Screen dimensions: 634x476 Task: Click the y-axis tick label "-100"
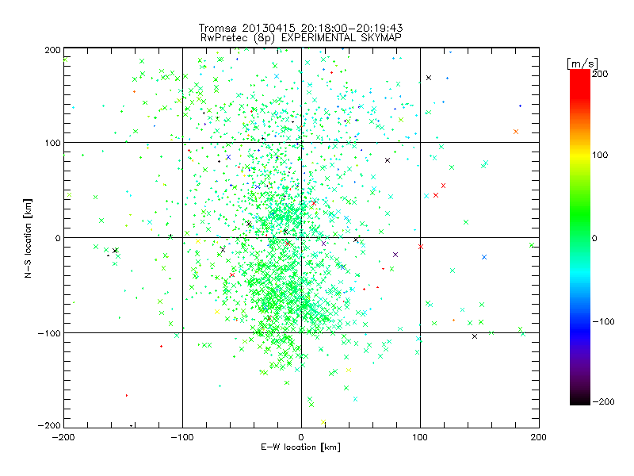(x=49, y=333)
